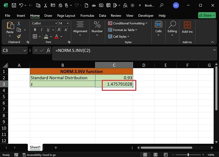Expand the Conditional Formatting dropdown

coord(128,23)
